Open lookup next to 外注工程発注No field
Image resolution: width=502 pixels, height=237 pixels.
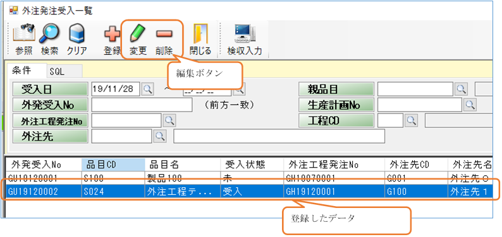coord(169,120)
